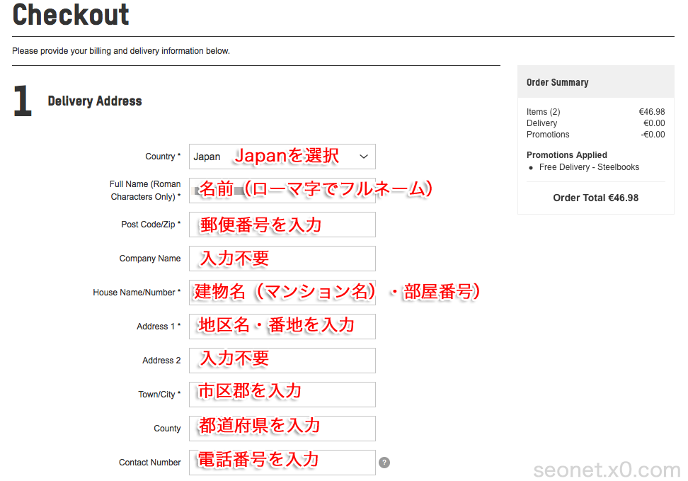Focus the Contact Number input box
688x481 pixels.
[282, 463]
